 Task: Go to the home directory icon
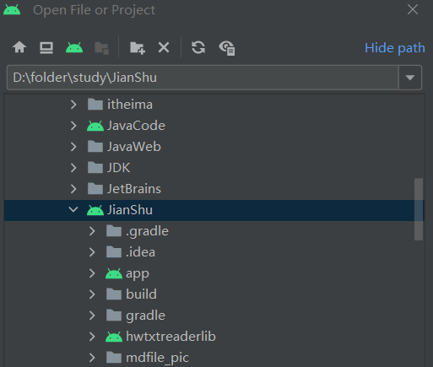pos(19,47)
